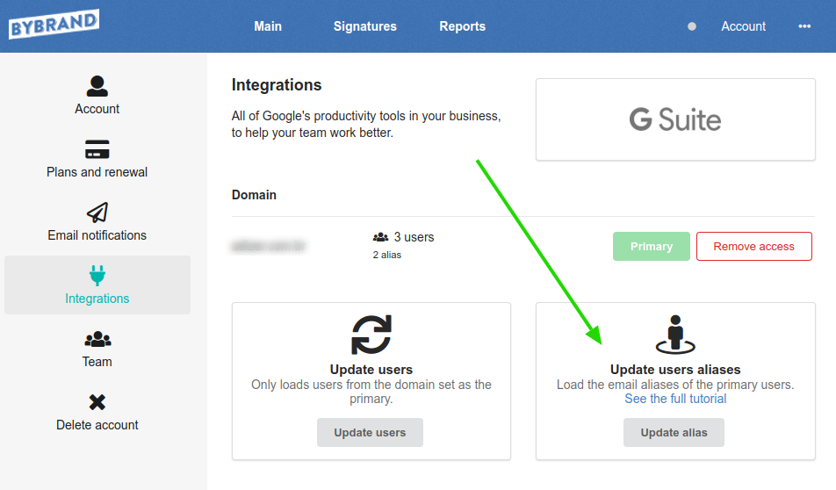Click the Team group icon
The width and height of the screenshot is (836, 490).
click(x=97, y=339)
